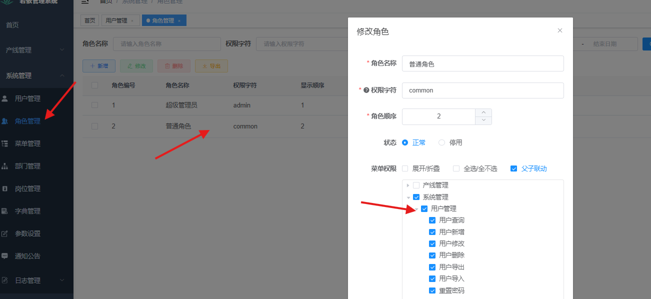Click the 通知公告 sidebar message icon

coord(5,256)
